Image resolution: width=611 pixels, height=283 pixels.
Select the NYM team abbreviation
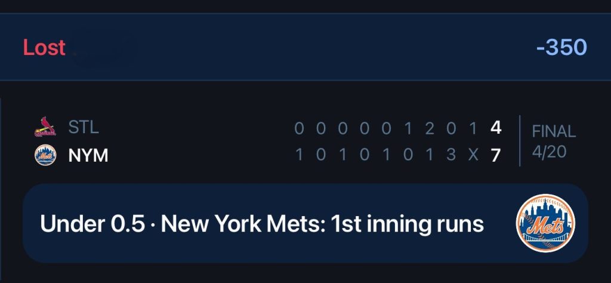[x=88, y=155]
